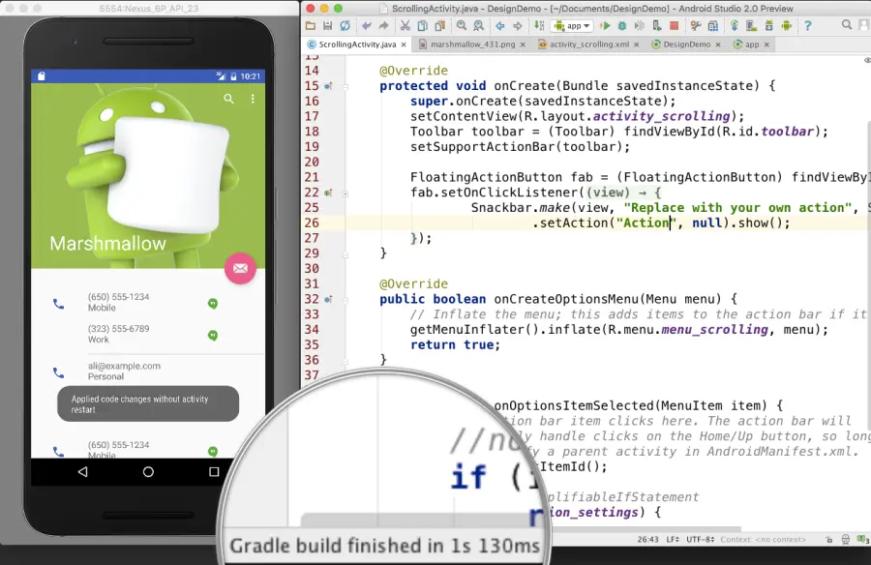Tap the overflow menu in the Marshmallow app
The image size is (871, 565).
pos(253,101)
